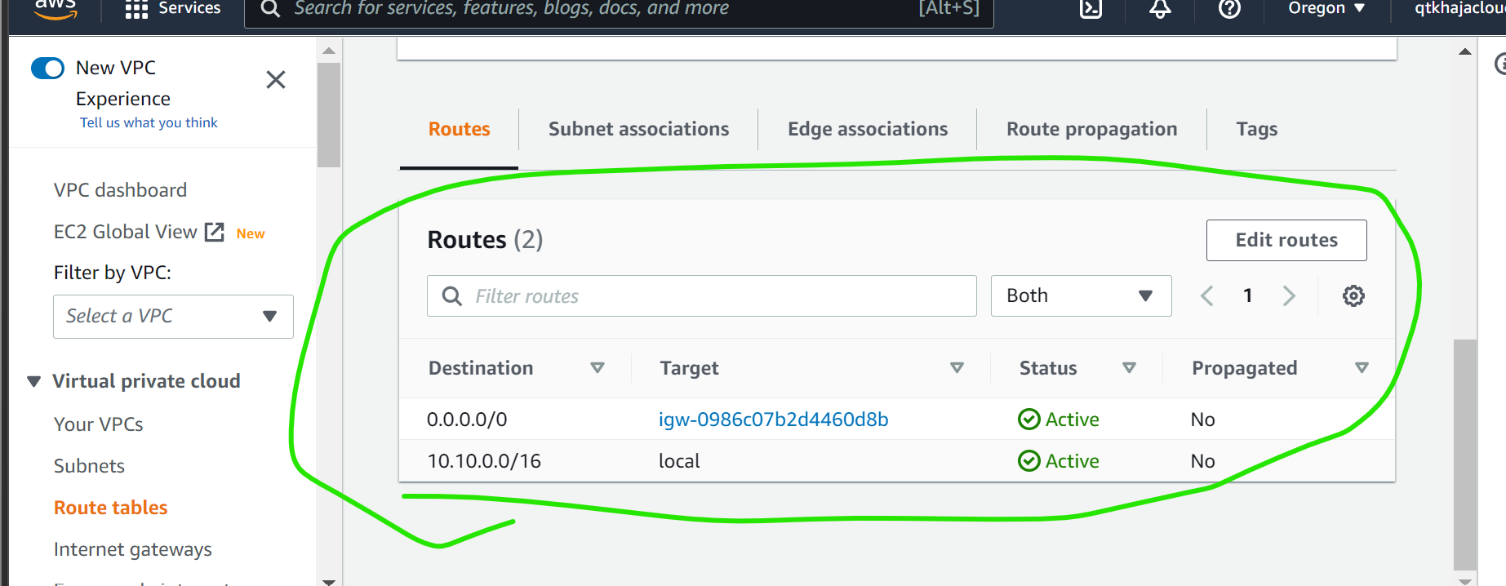
Task: Click the local target cell
Action: (679, 461)
